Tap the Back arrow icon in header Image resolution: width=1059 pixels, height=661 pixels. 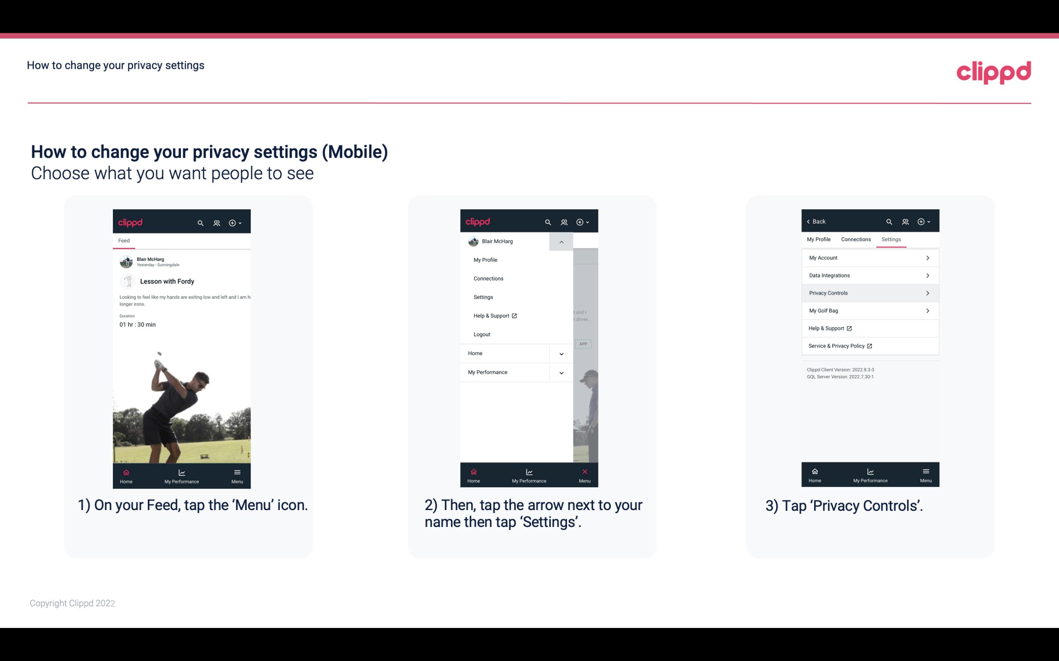[x=810, y=221]
